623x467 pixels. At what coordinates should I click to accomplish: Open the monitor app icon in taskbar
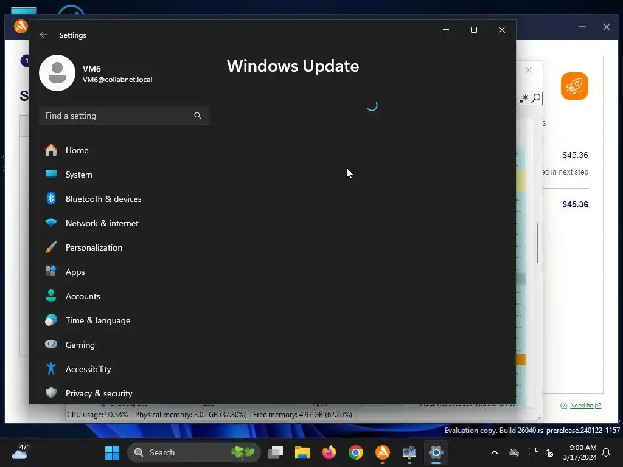[409, 452]
